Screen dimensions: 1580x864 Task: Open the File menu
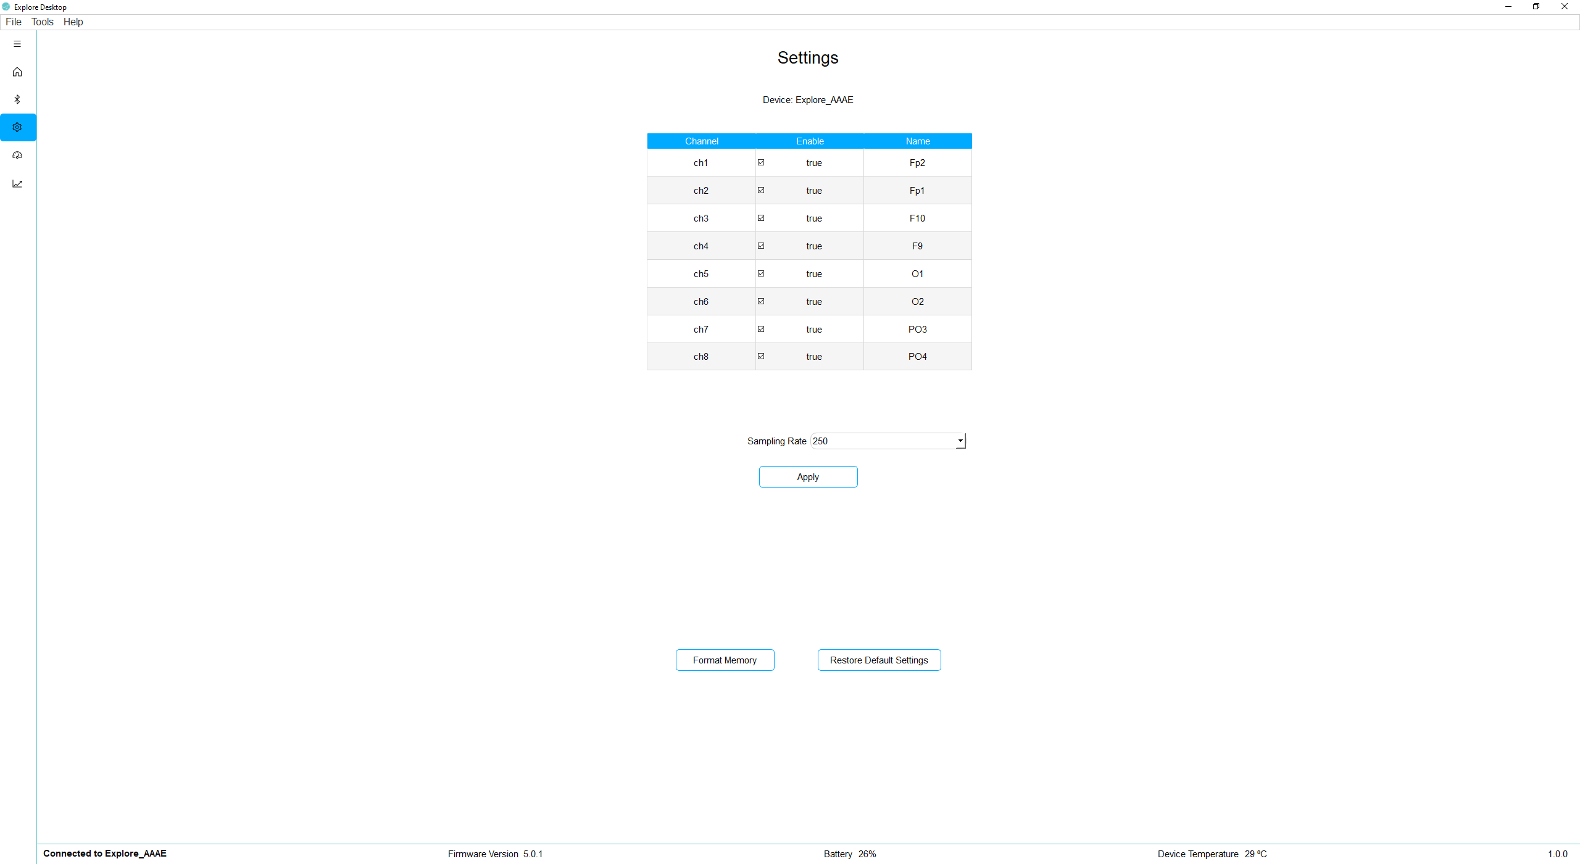click(14, 21)
